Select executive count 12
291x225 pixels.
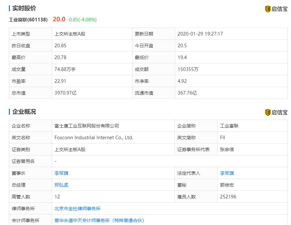pos(57,197)
